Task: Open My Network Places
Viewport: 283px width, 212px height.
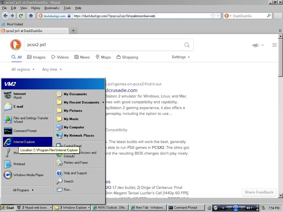Action: pos(80,136)
